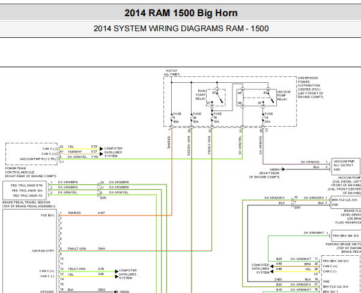Click '2014 SYSTEM WIRING DIAGRAMS RAM - 1500' subtitle
The height and width of the screenshot is (293, 361).
click(x=181, y=29)
